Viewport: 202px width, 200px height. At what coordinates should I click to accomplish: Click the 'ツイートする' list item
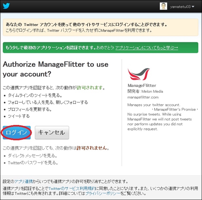tap(19, 116)
